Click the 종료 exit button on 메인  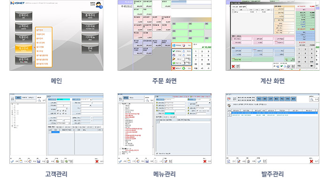(90, 49)
